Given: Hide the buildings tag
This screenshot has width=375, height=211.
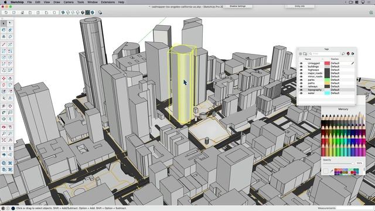Looking at the screenshot, I should (x=301, y=66).
